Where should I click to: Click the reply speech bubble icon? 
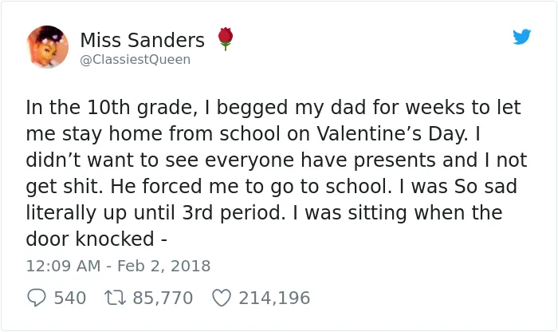point(37,298)
